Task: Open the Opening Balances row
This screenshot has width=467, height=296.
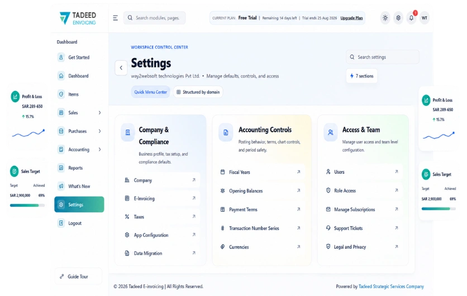Action: 261,191
